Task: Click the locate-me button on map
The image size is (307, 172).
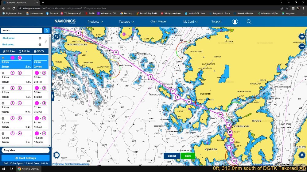Action: pos(302,155)
